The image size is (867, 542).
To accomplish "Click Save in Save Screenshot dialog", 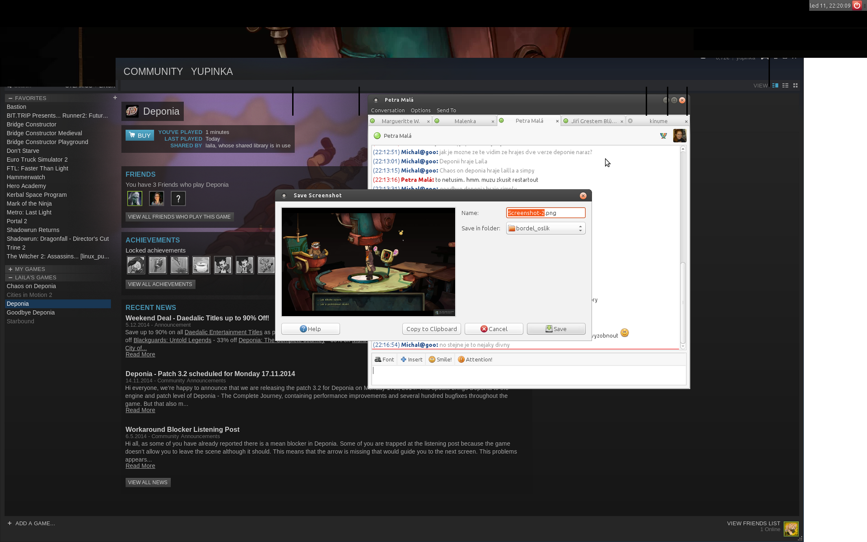I will (x=556, y=329).
